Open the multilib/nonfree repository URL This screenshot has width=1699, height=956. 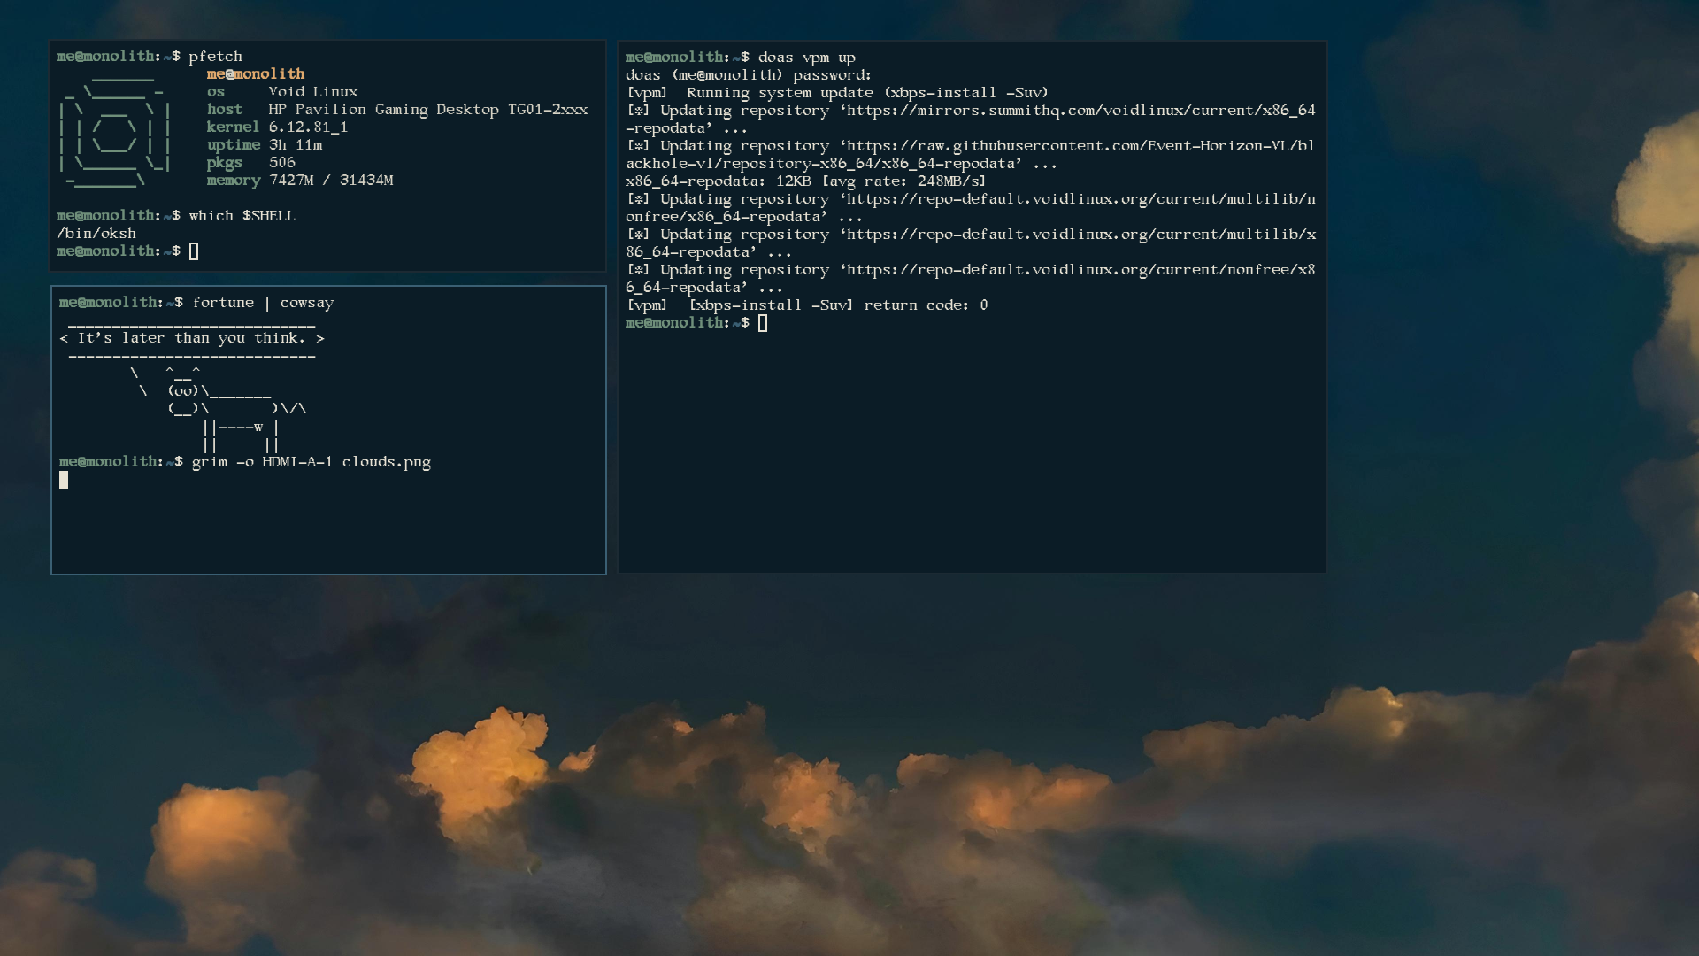[971, 208]
